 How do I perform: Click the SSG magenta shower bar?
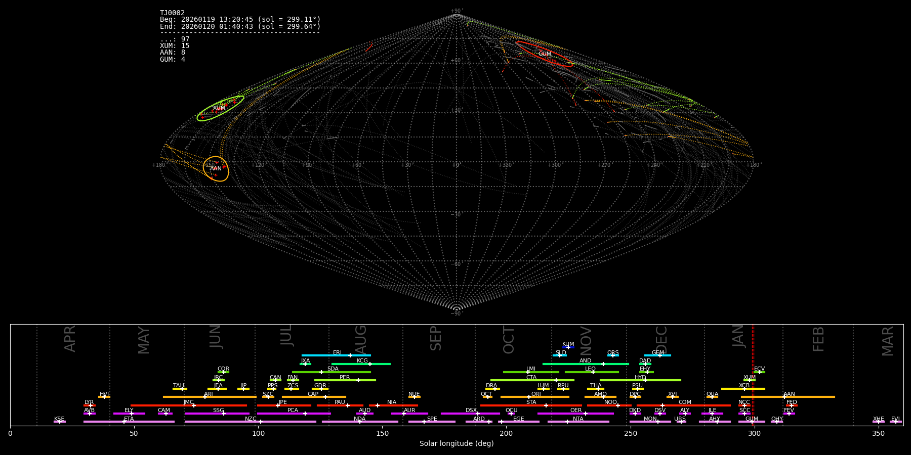pyautogui.click(x=217, y=414)
